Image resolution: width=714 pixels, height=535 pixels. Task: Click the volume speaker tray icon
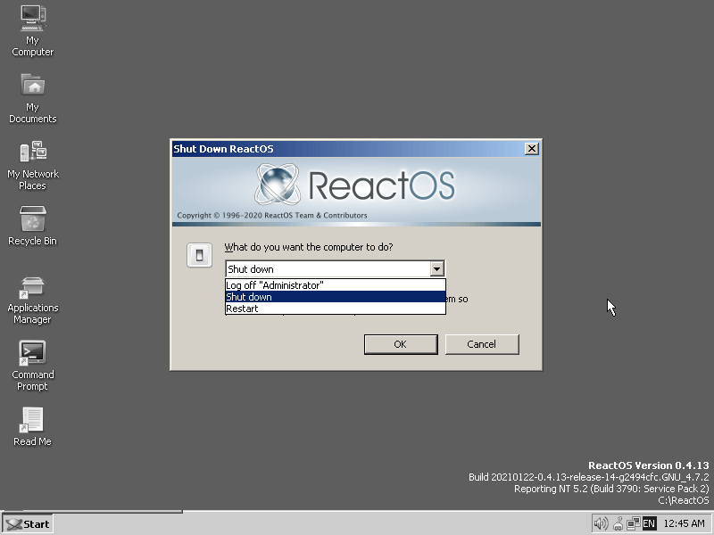(601, 523)
